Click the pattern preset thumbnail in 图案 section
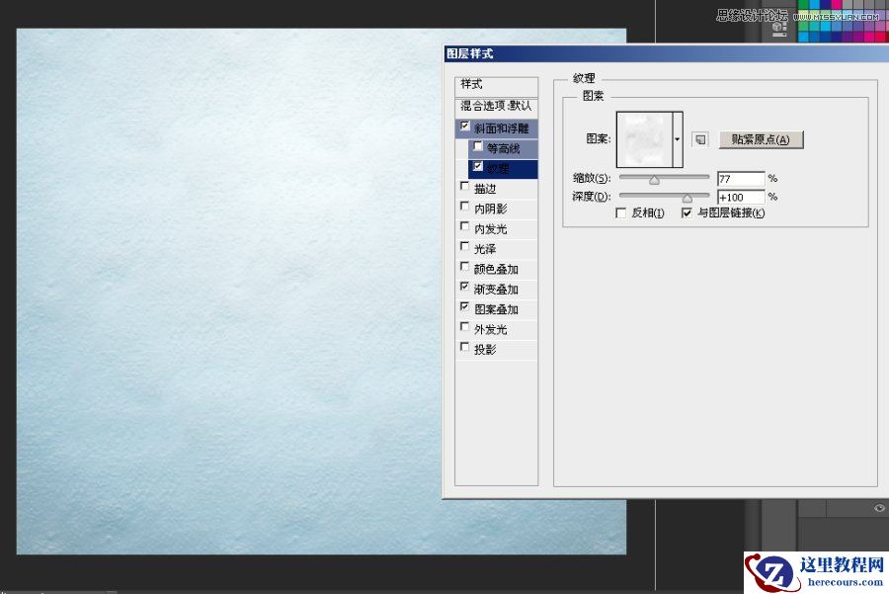 tap(645, 137)
